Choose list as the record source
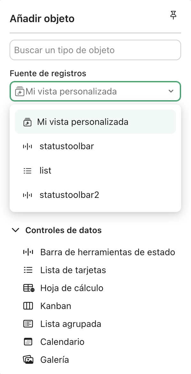Screen dimensions: 191x374 (x=45, y=170)
